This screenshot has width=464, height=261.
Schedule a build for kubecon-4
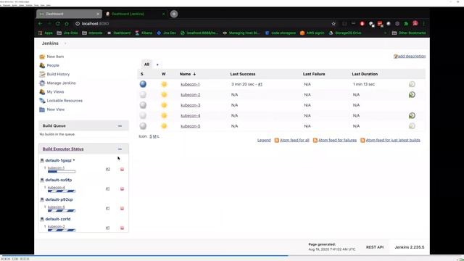[412, 116]
